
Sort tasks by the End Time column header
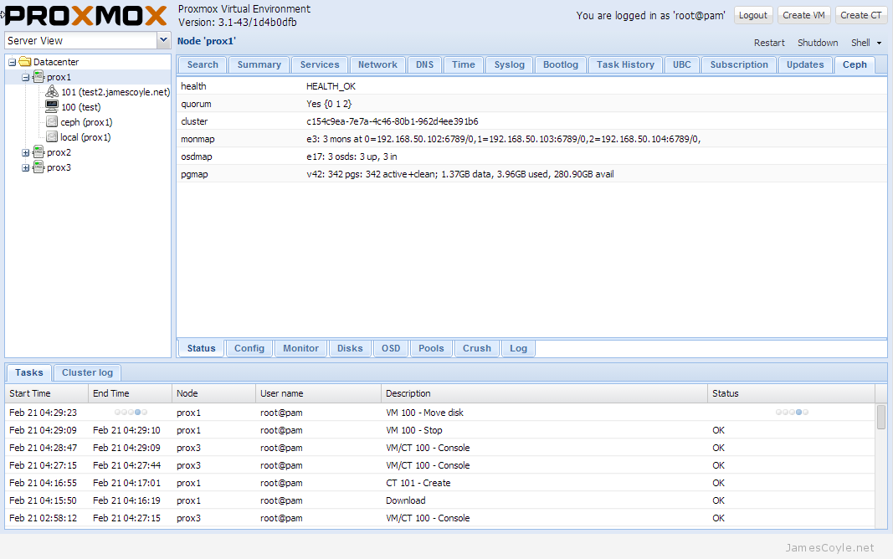point(130,393)
